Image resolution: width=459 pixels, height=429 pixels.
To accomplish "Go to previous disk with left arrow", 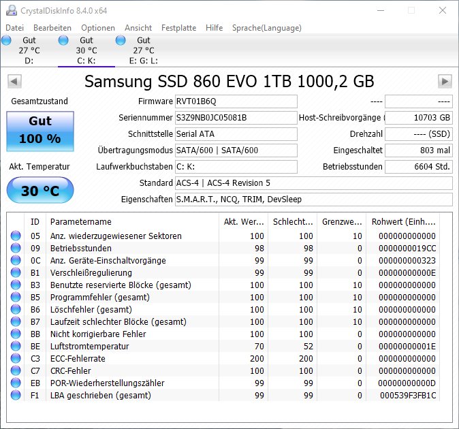I will coord(14,81).
